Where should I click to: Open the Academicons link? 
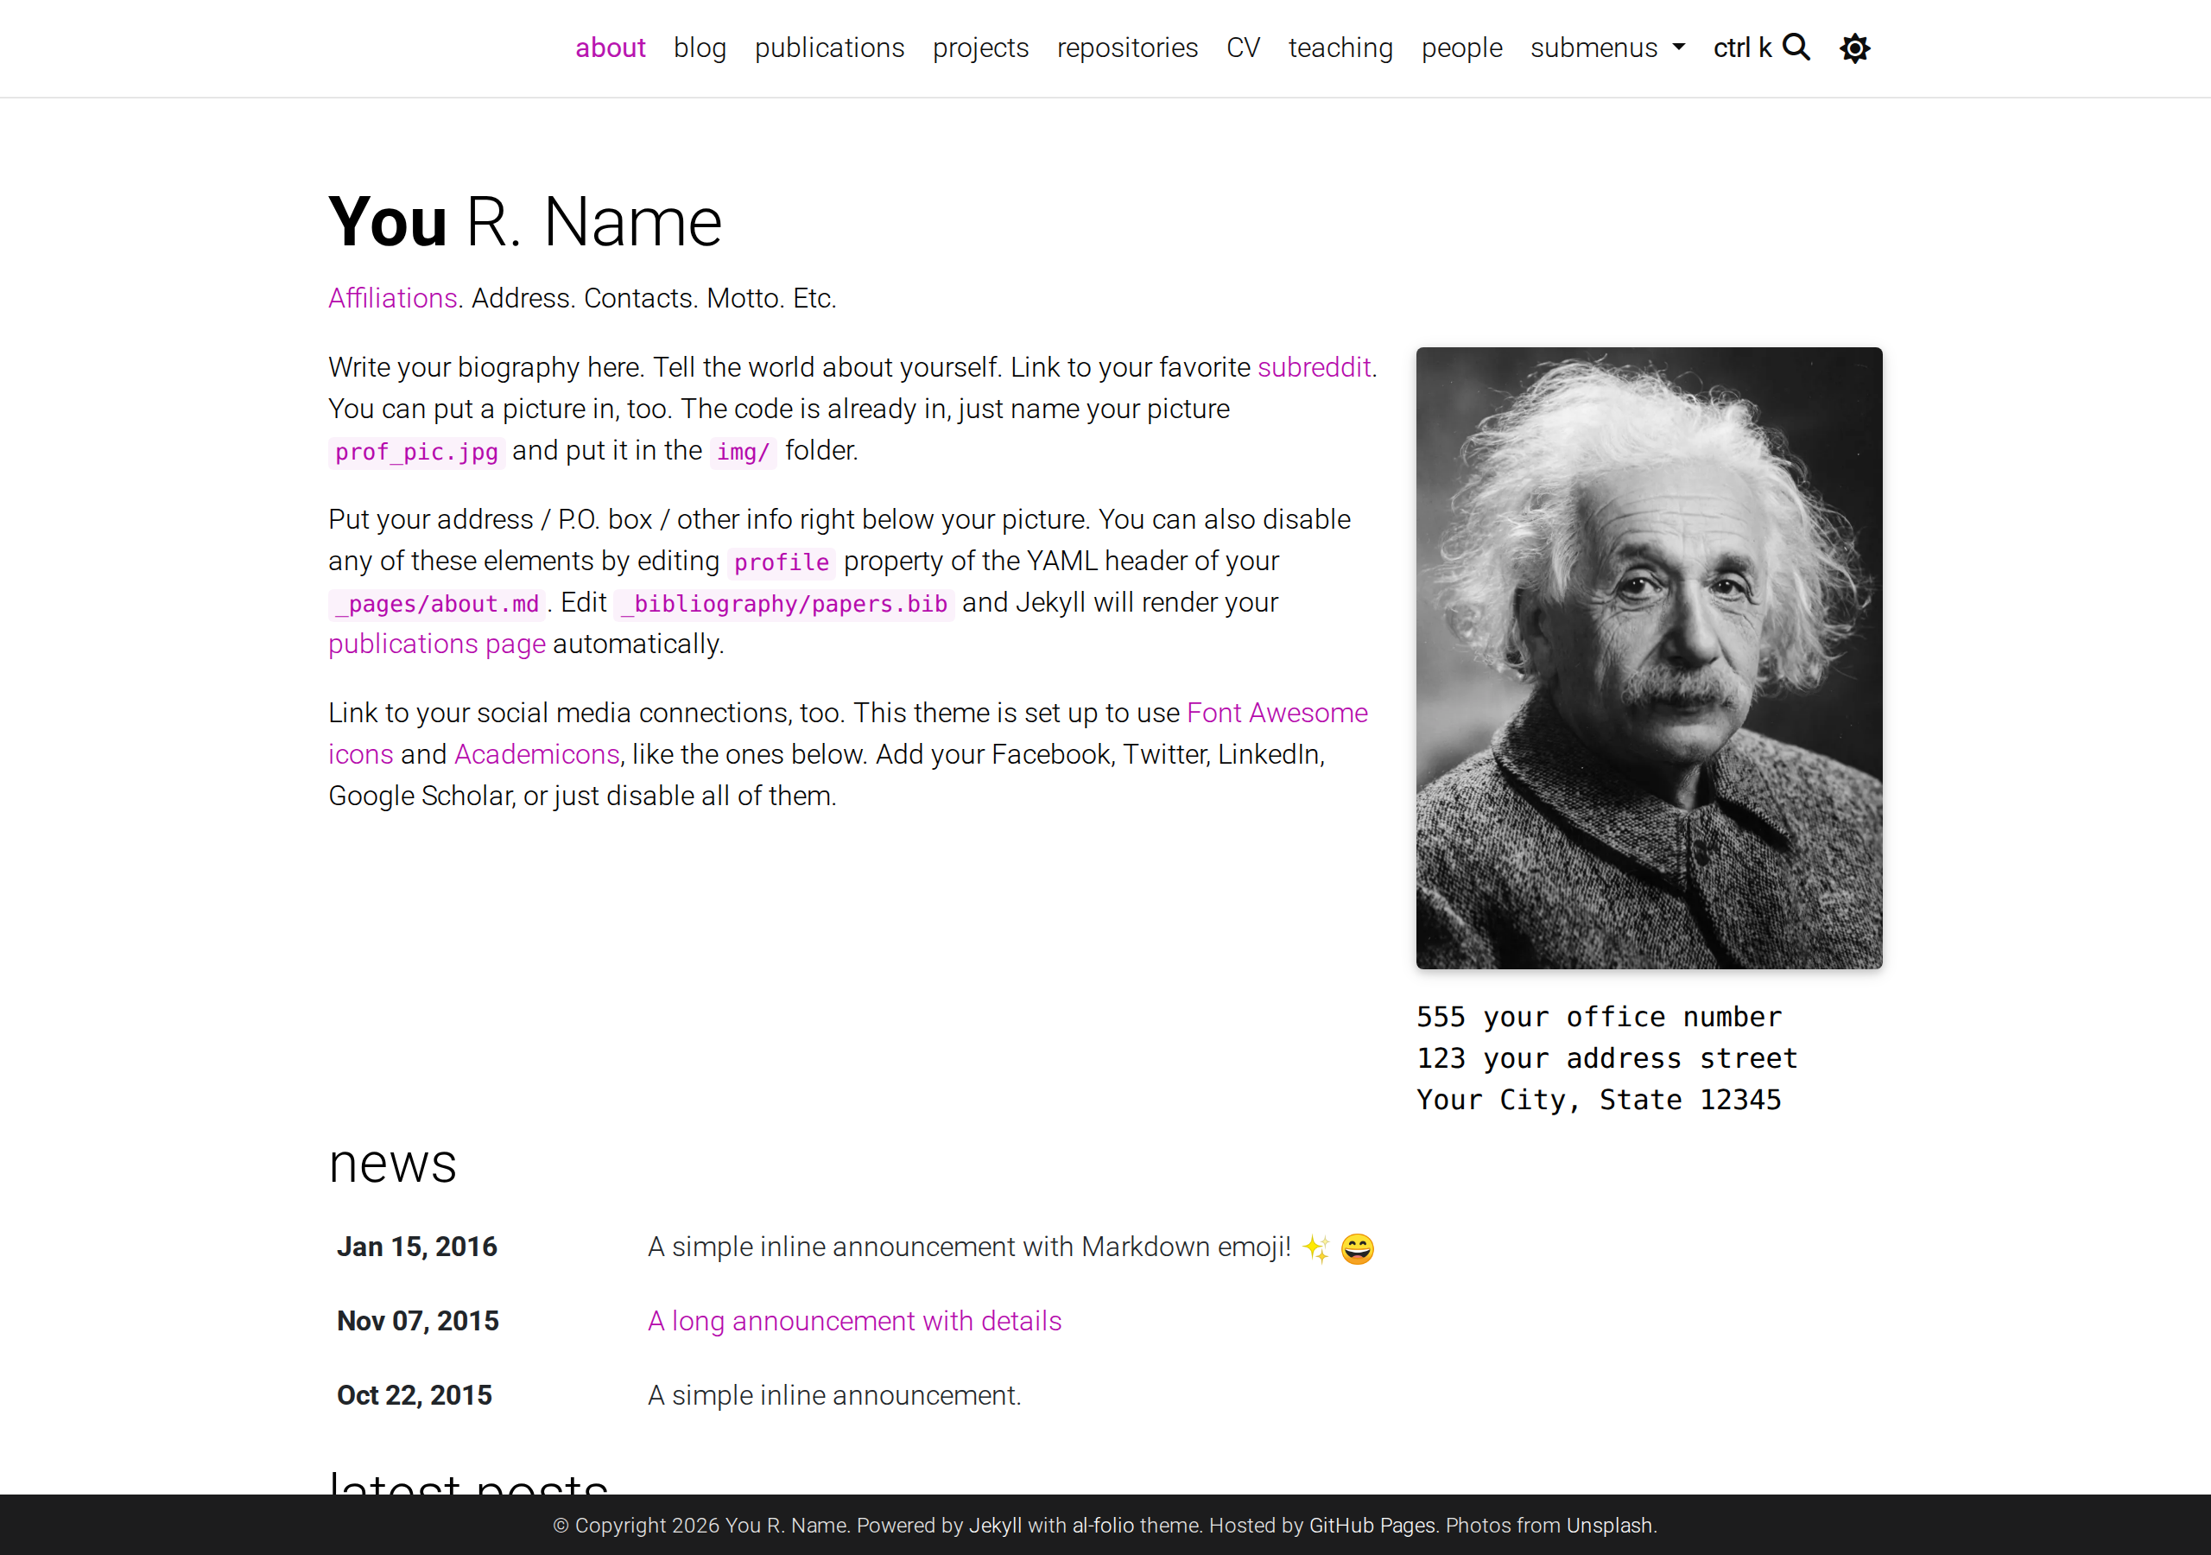536,754
